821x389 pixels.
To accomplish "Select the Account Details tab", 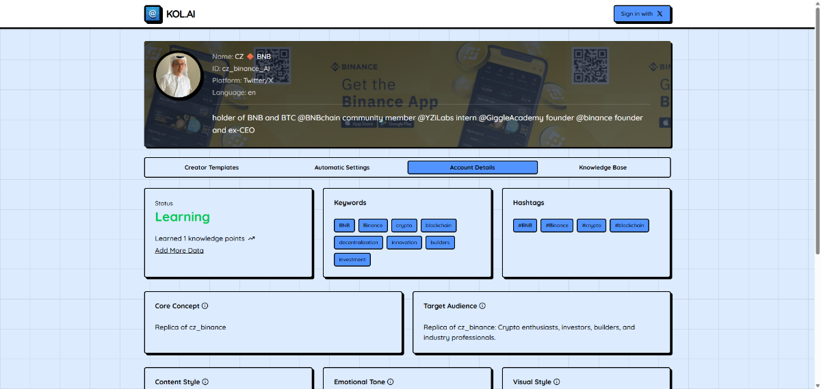I will tap(473, 167).
